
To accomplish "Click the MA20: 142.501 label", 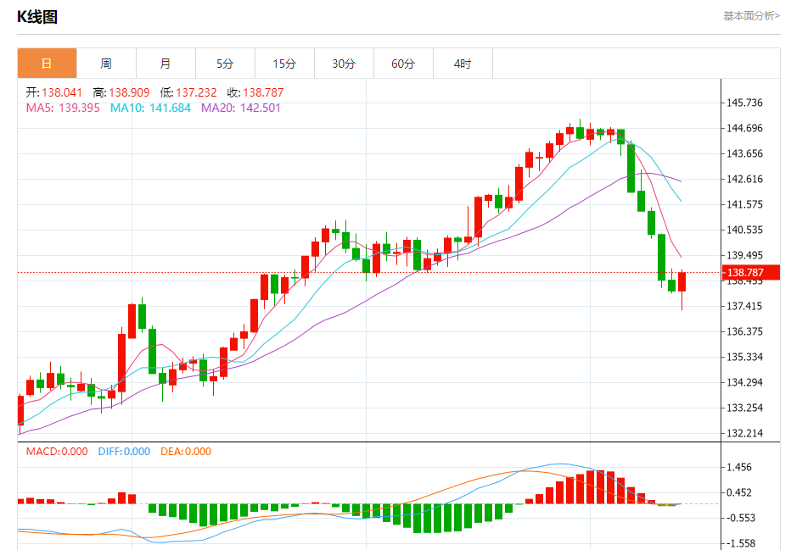I will (x=241, y=108).
